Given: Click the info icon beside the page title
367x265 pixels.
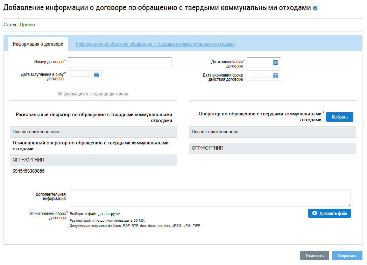Looking at the screenshot, I should pos(315,8).
